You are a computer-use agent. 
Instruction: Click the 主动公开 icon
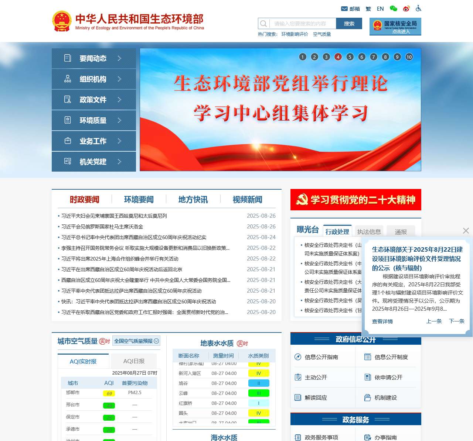(298, 377)
